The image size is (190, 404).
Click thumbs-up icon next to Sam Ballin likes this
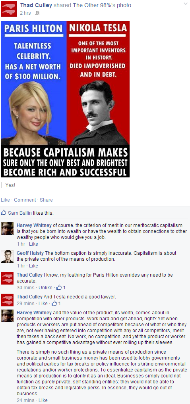tap(4, 213)
